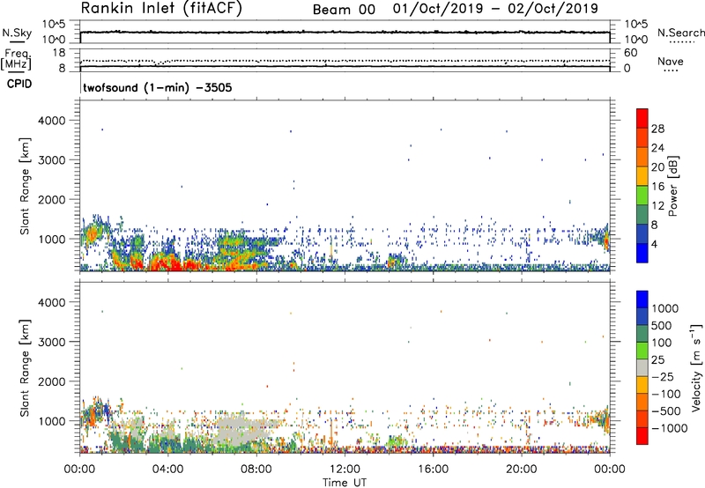Click the "18" frequency axis label
Image resolution: width=705 pixels, height=488 pixels.
59,53
